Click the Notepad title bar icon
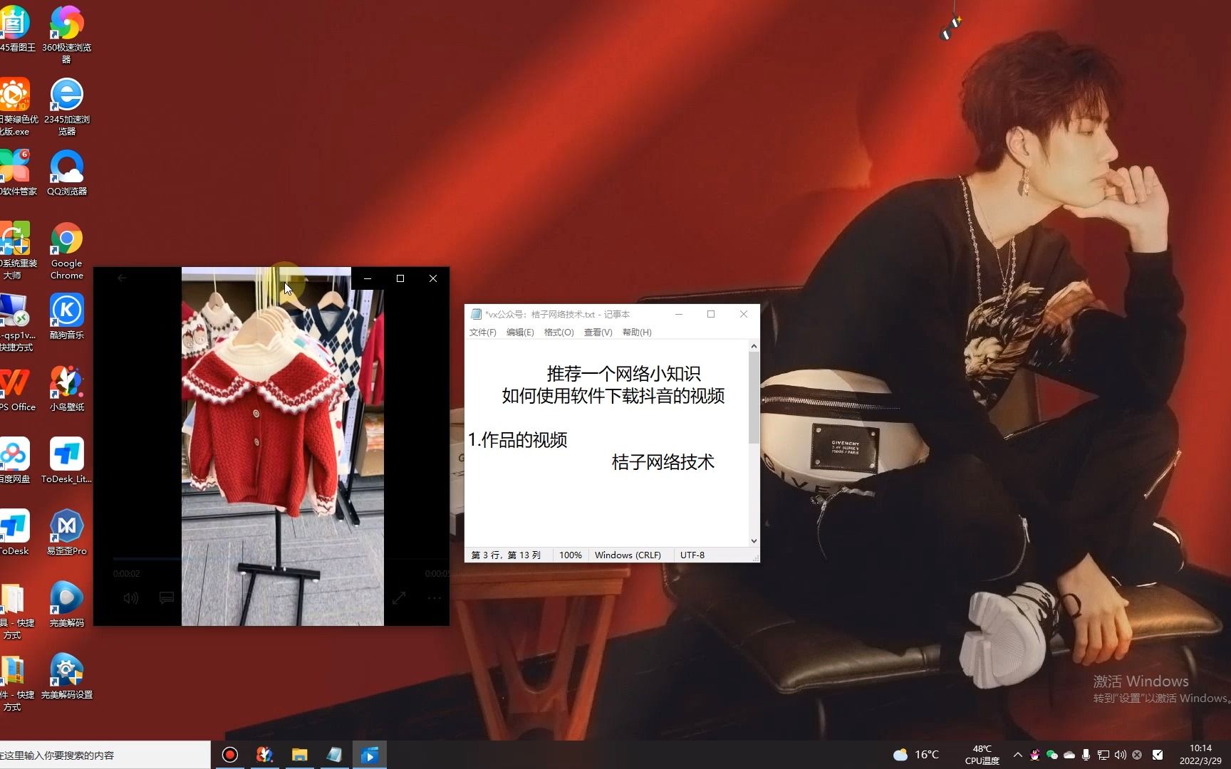The image size is (1231, 769). point(476,314)
